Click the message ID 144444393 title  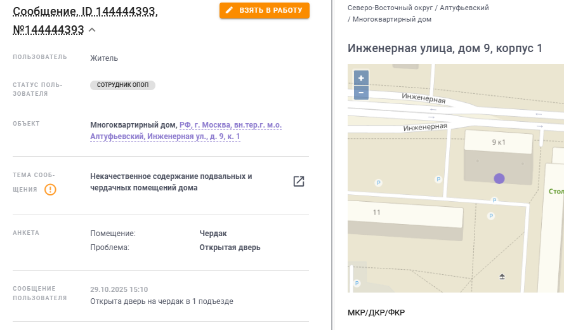point(85,11)
